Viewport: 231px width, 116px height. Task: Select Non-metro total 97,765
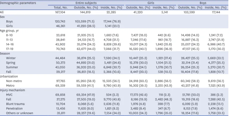click(x=61, y=81)
